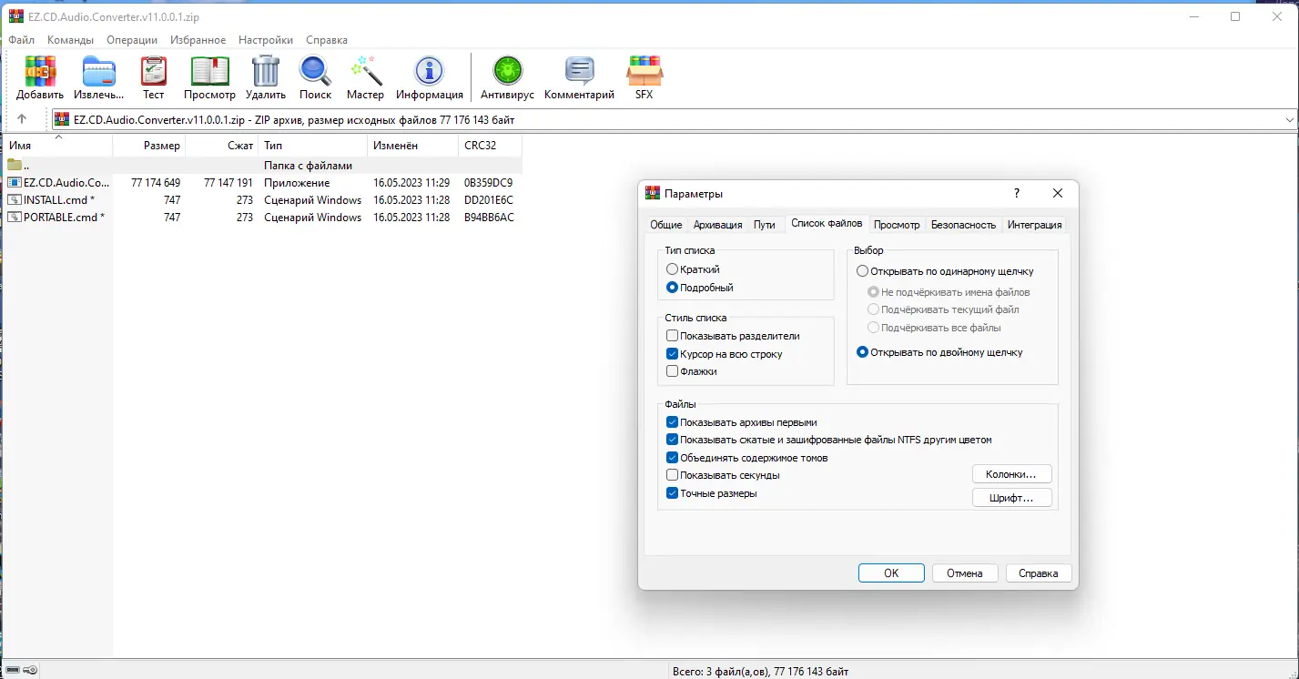Sort files by the Размер column header
The image size is (1299, 679).
point(149,146)
